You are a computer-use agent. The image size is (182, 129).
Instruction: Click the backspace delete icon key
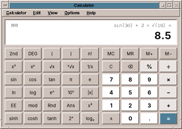pos(130,67)
